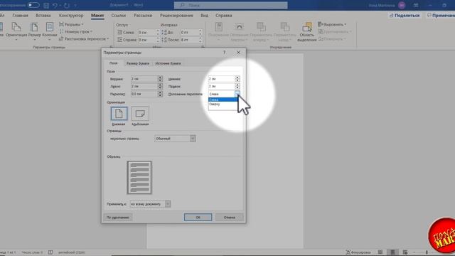
Task: Click the Левое margin field
Action: point(144,86)
